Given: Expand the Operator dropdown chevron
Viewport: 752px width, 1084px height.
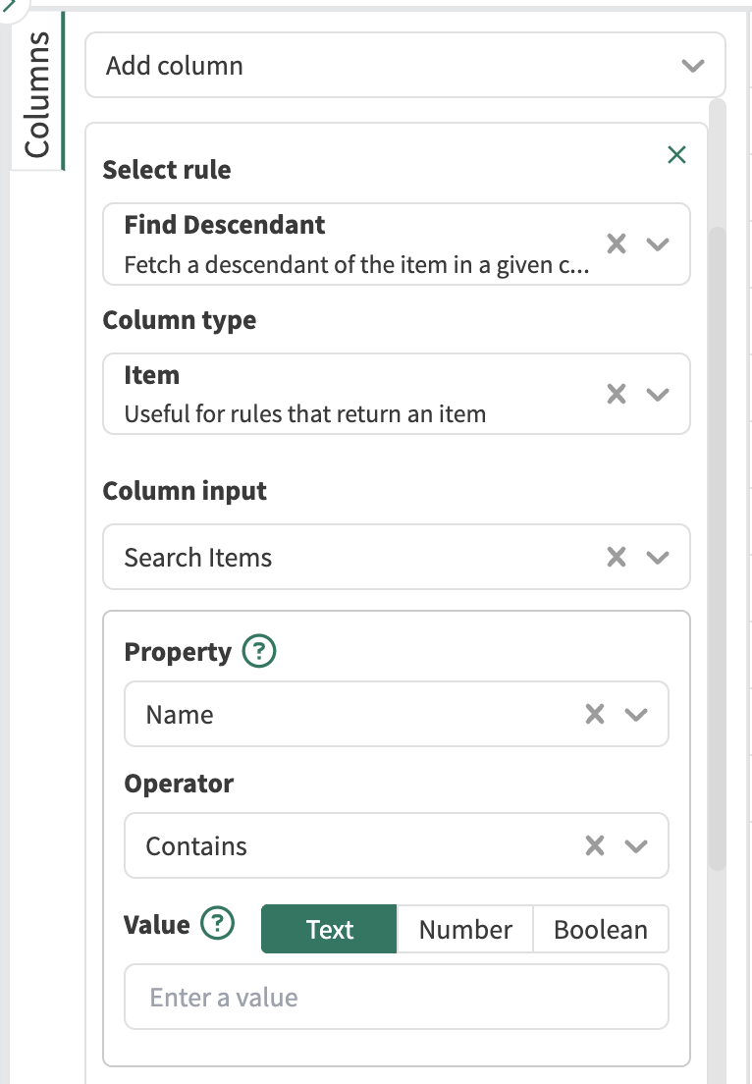Looking at the screenshot, I should [636, 845].
